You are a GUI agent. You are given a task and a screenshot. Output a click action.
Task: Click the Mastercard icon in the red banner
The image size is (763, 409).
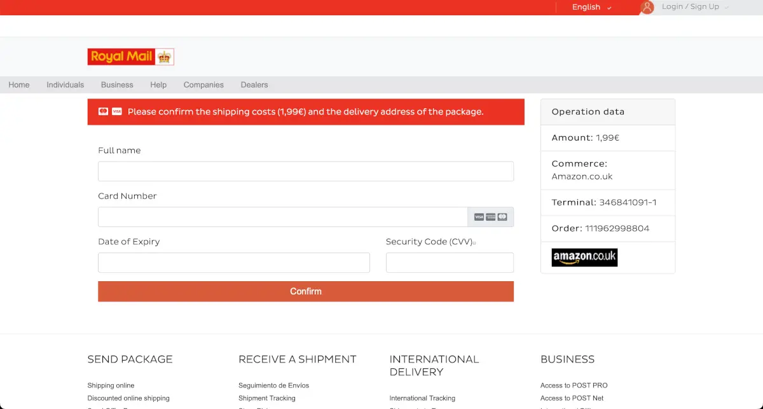pos(103,111)
